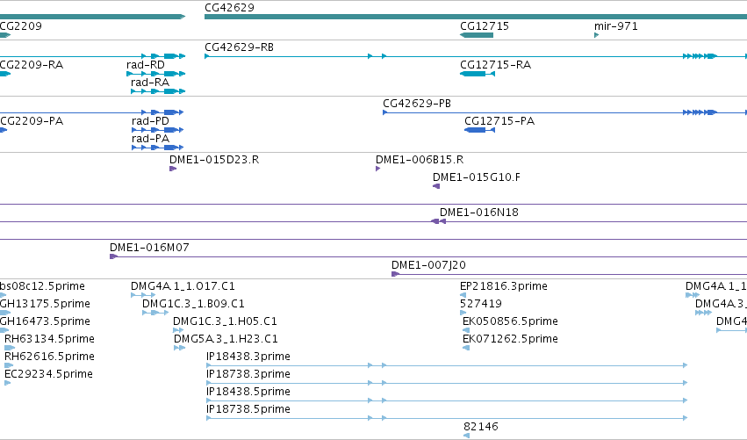Click the CG2209 gene label

[x=21, y=25]
